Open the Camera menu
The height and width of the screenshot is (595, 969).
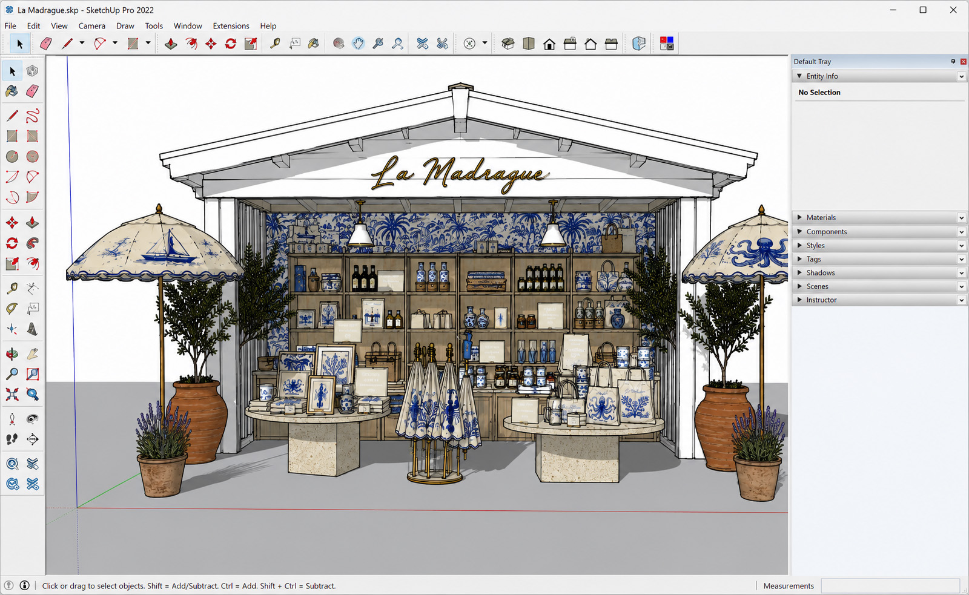[x=92, y=26]
